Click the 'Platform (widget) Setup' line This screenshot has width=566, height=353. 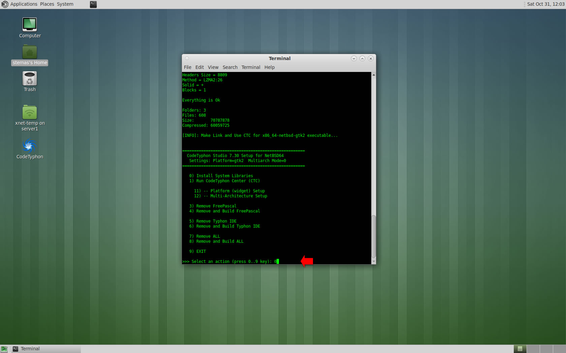pyautogui.click(x=229, y=191)
